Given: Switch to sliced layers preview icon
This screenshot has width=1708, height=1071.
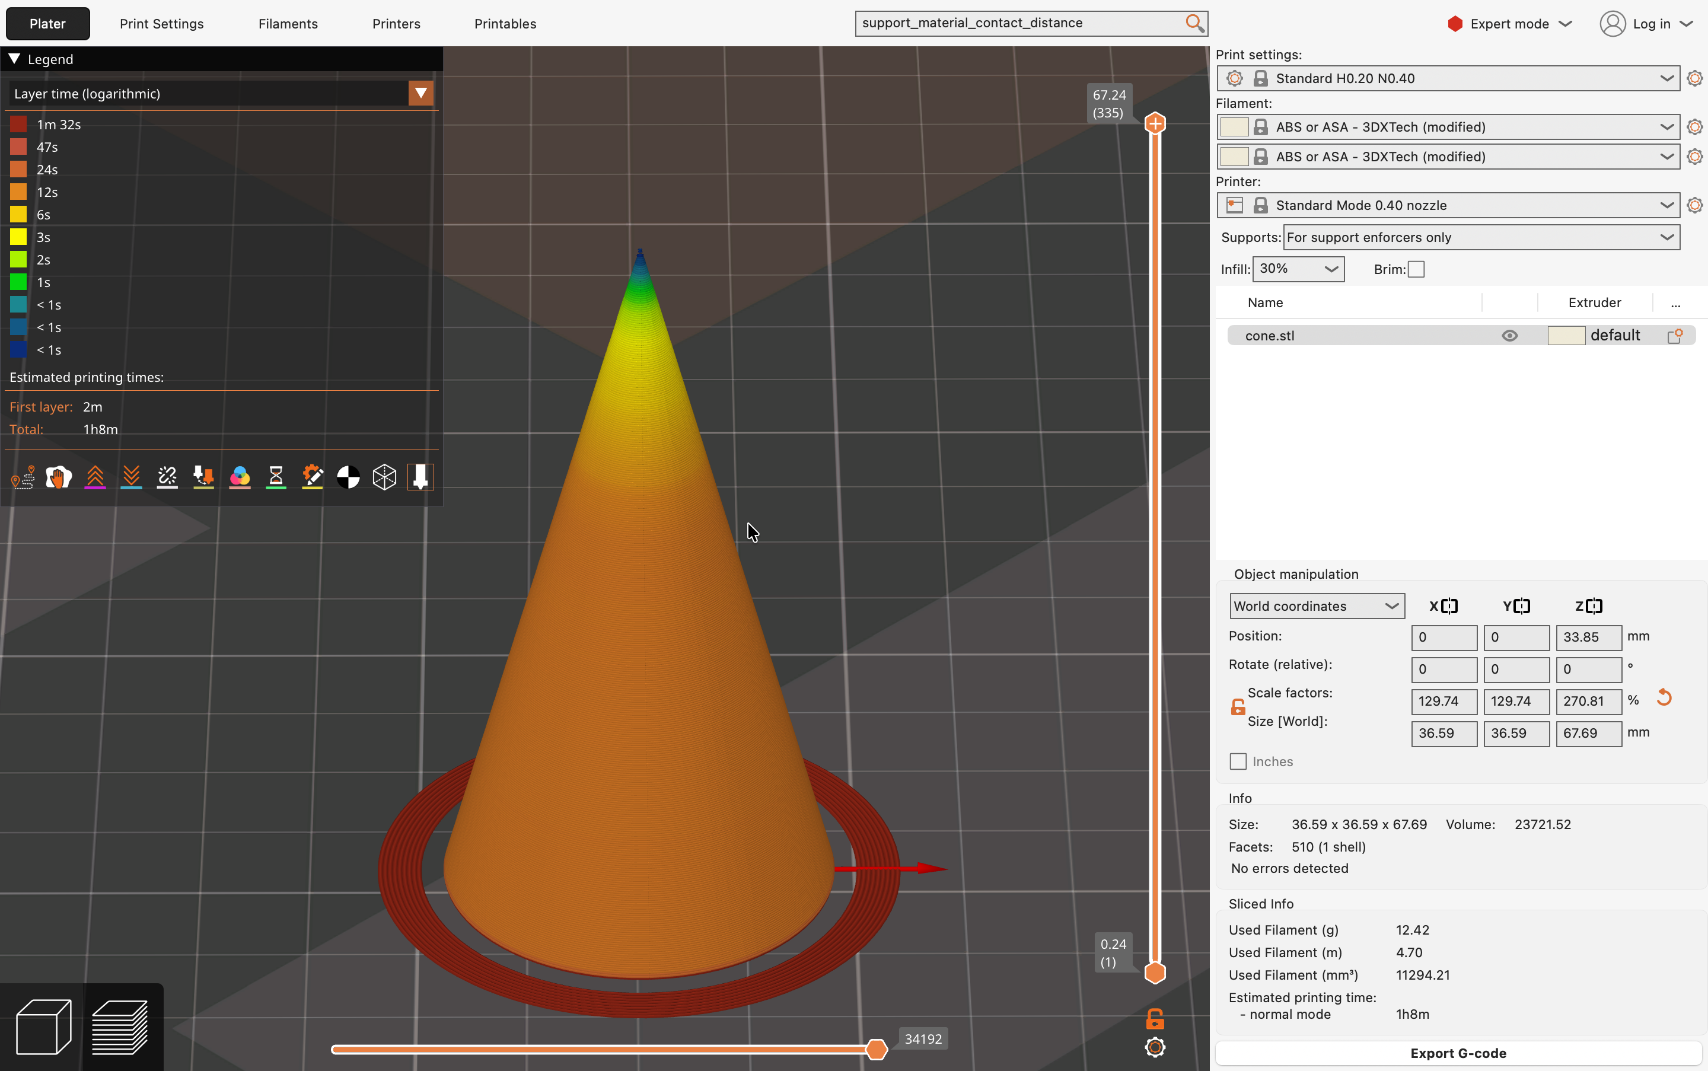Looking at the screenshot, I should tap(120, 1027).
